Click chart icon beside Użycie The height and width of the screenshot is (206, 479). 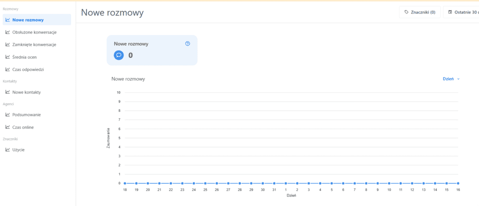(x=7, y=149)
